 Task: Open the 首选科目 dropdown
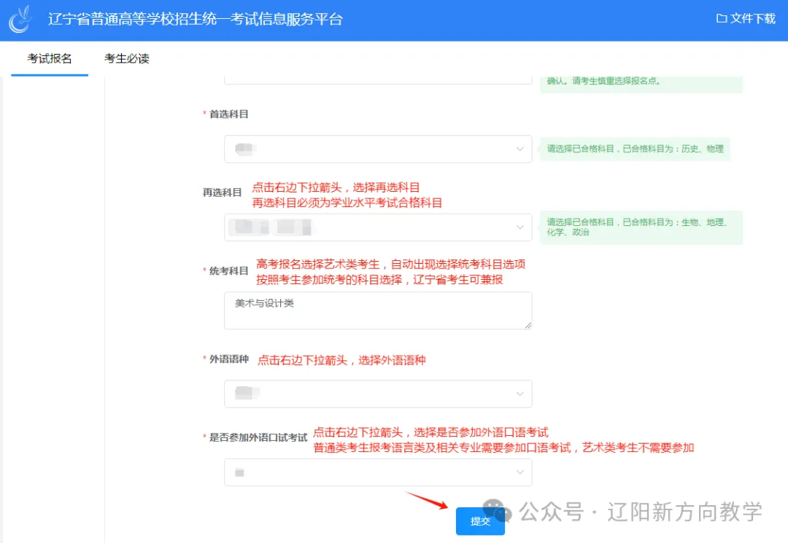click(378, 149)
